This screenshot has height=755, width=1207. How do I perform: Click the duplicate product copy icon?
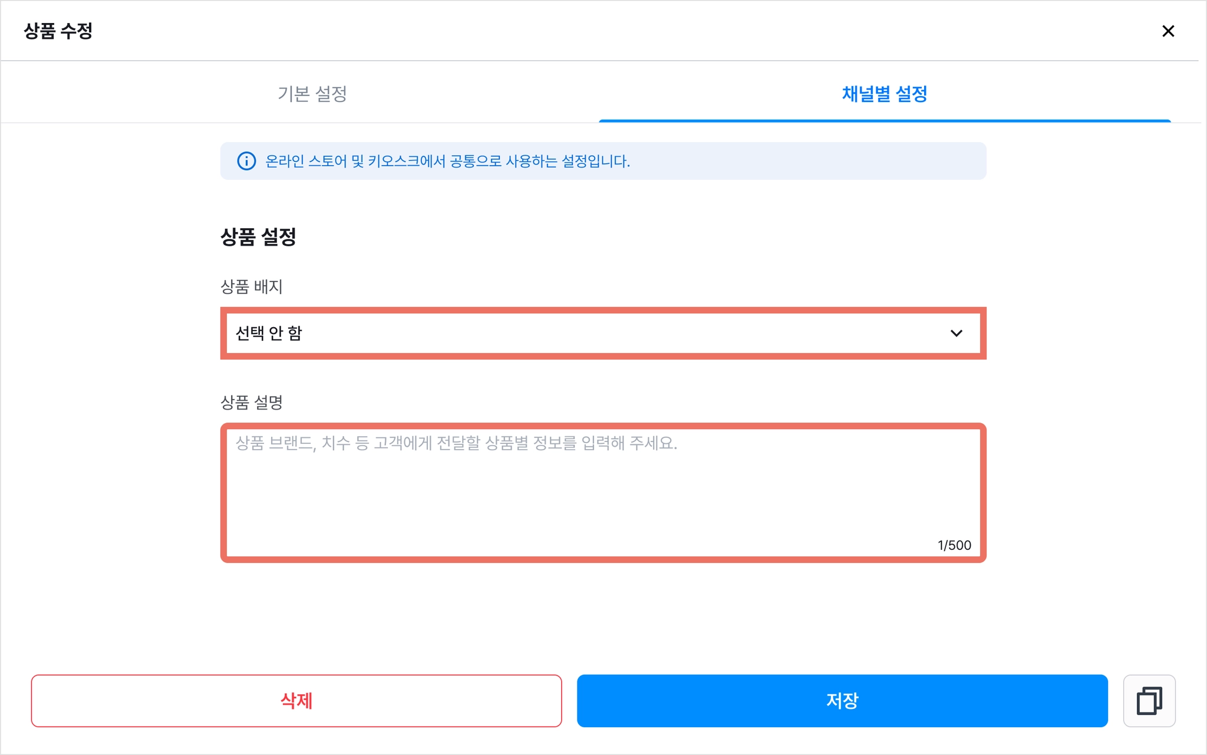coord(1149,701)
